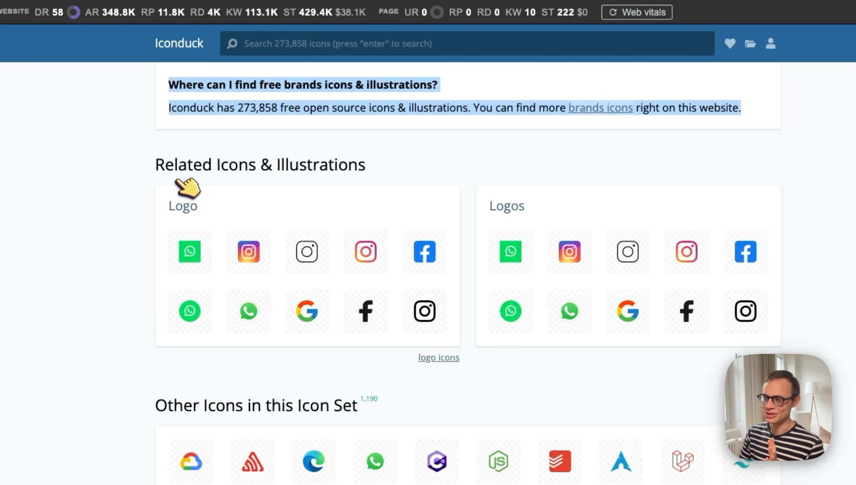Focus the icon search field
Screen dimensions: 856x485
point(467,44)
